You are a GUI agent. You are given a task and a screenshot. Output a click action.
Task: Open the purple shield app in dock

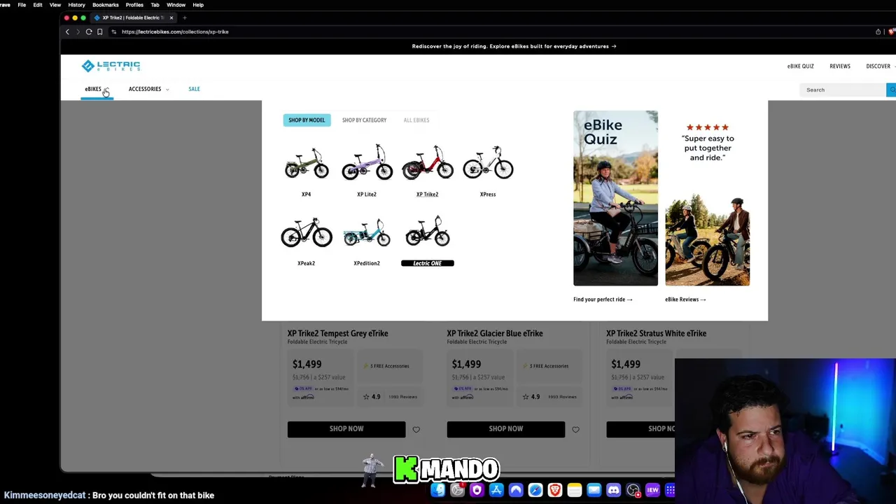click(477, 490)
